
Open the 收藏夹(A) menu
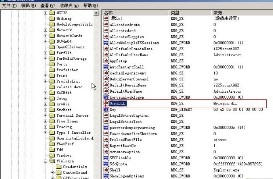coord(68,6)
